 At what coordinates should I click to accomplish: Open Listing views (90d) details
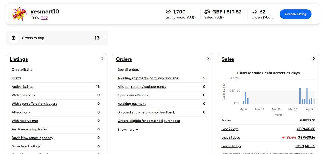tap(181, 18)
